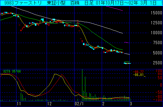Select the month 3 date marker

coord(131,103)
